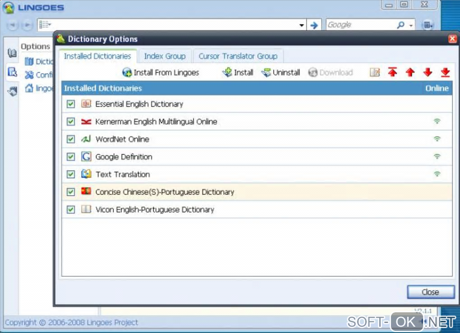
Task: Click the main word search field
Action: click(x=175, y=25)
